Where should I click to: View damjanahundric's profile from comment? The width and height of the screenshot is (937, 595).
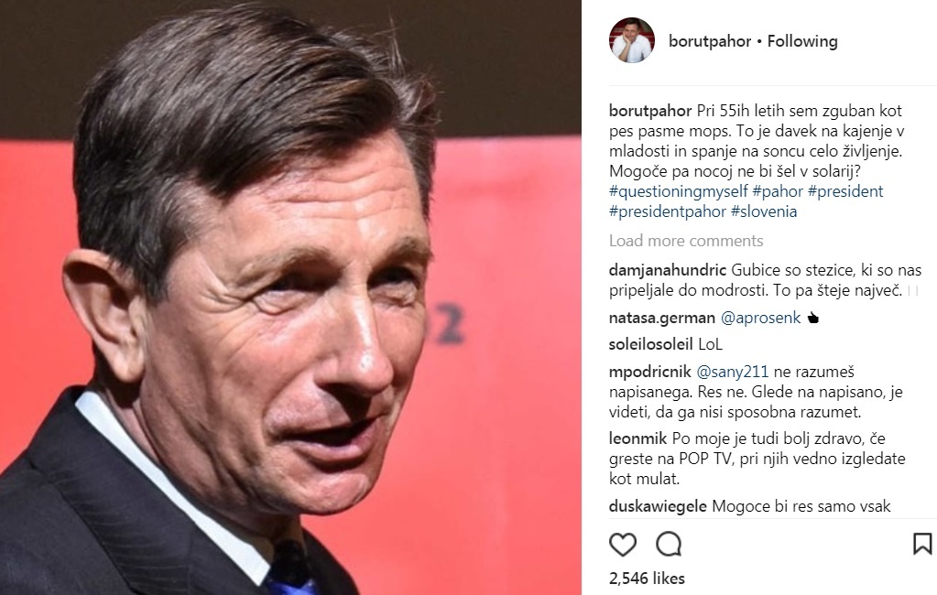coord(668,270)
